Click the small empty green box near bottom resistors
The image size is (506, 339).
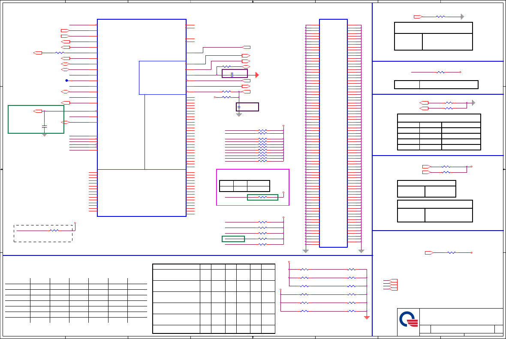tap(233, 239)
